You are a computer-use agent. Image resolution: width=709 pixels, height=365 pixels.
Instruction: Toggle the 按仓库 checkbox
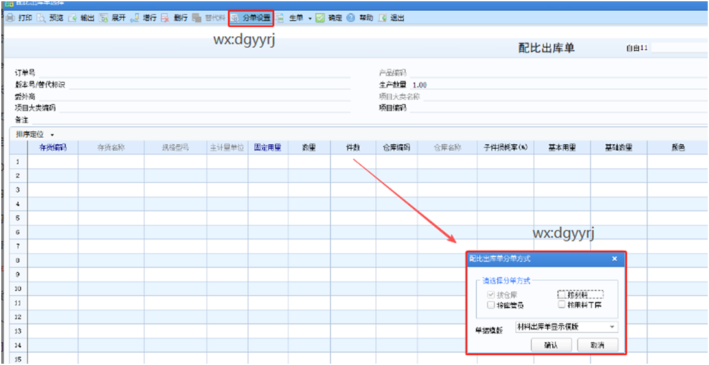pos(491,294)
